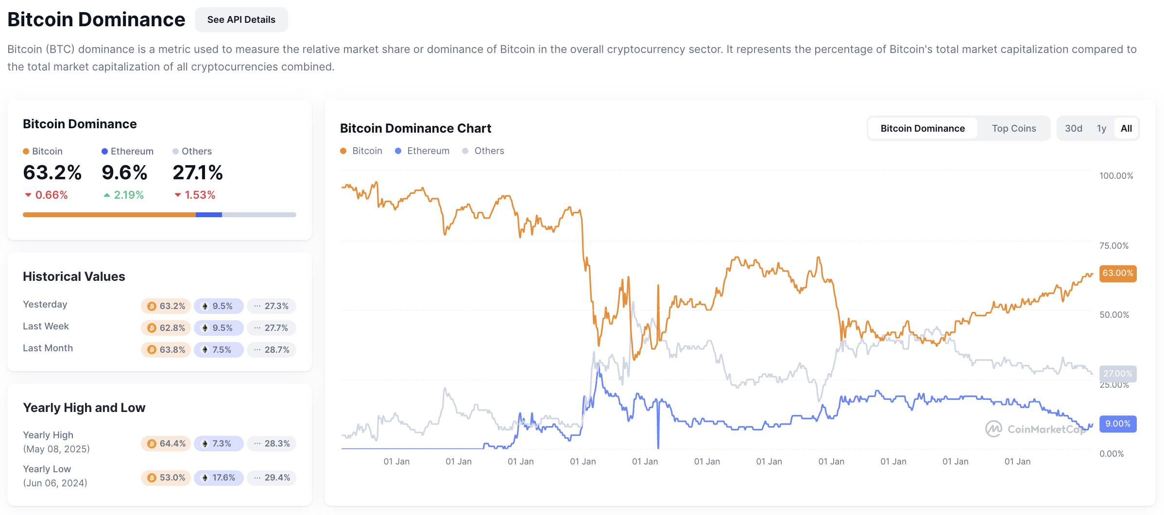Select the All time range

coord(1126,128)
